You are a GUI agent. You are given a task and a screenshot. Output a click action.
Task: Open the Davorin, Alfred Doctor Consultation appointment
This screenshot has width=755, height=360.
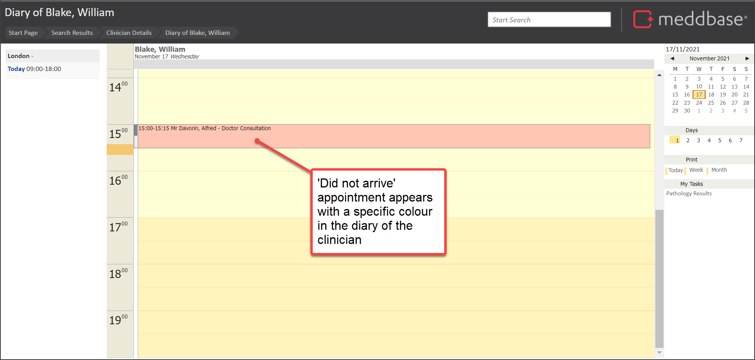[x=392, y=136]
